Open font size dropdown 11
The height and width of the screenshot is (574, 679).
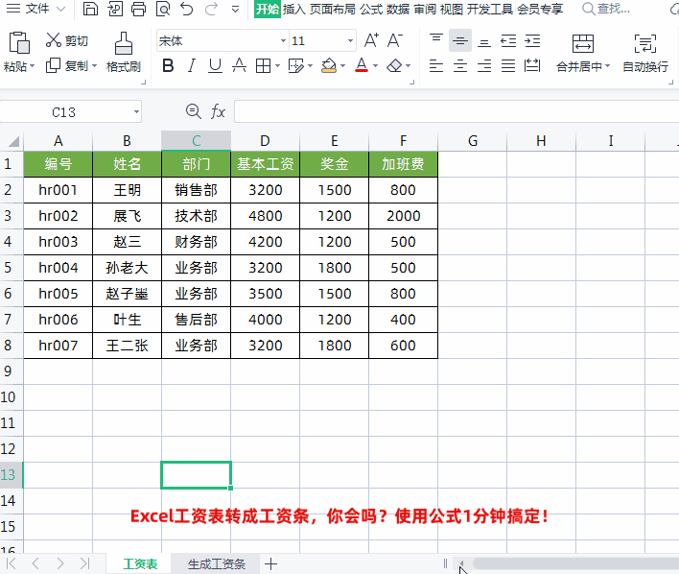point(350,40)
